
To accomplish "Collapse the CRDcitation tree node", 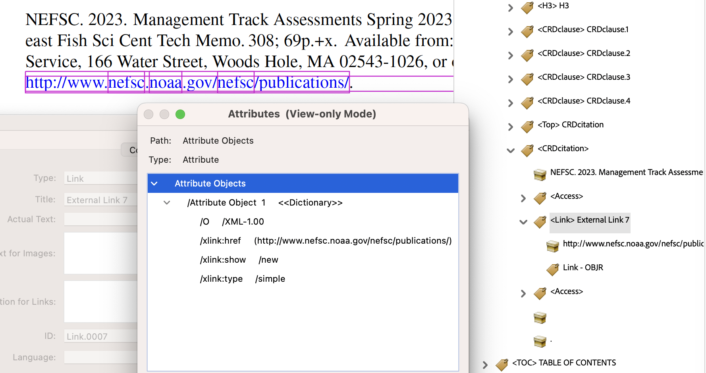I will tap(511, 150).
